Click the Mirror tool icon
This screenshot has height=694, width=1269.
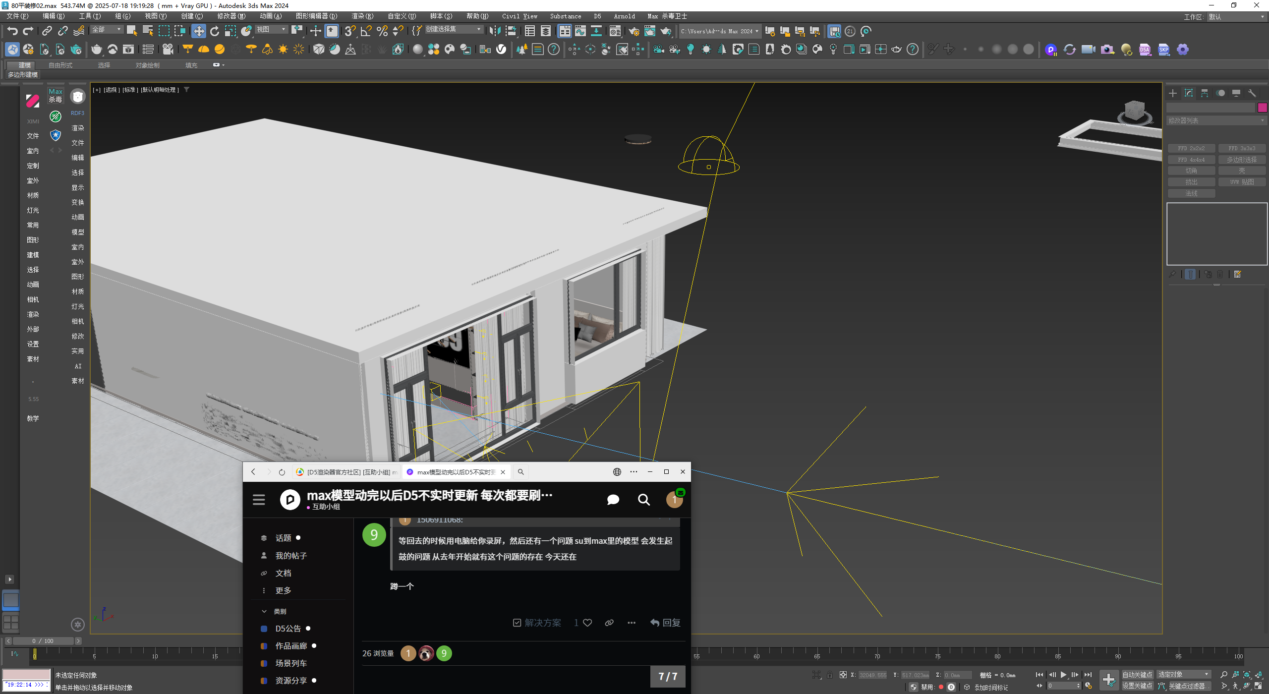tap(494, 31)
